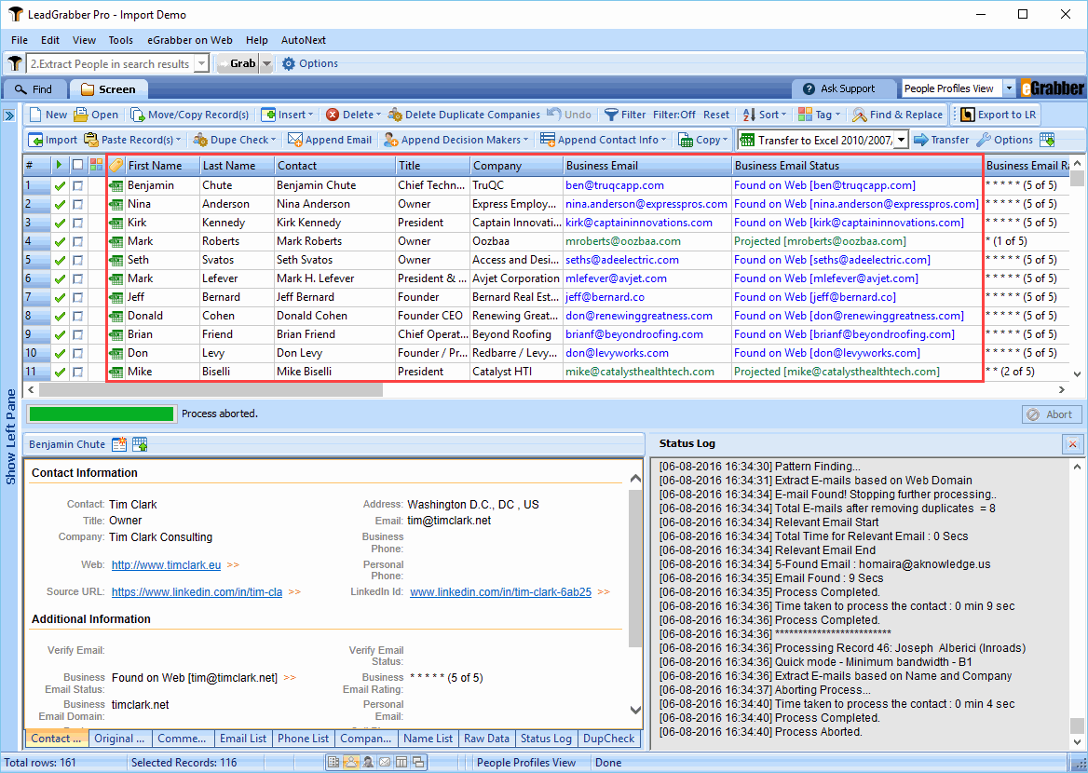The width and height of the screenshot is (1088, 773).
Task: Click the Filter funnel icon
Action: 611,115
